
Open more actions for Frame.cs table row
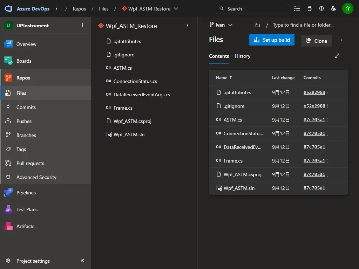(328, 160)
